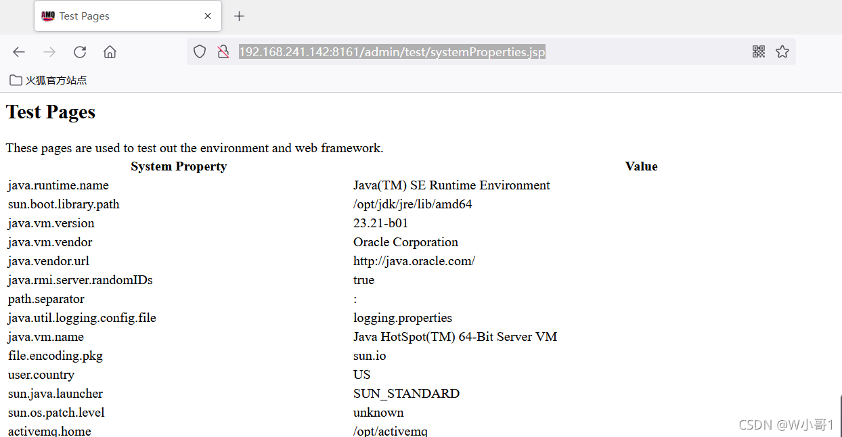Select the sun.java.launcher property
Viewport: 842px width, 437px height.
[56, 394]
